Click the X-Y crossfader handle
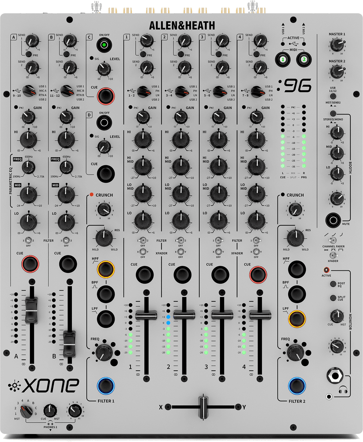 [203, 407]
